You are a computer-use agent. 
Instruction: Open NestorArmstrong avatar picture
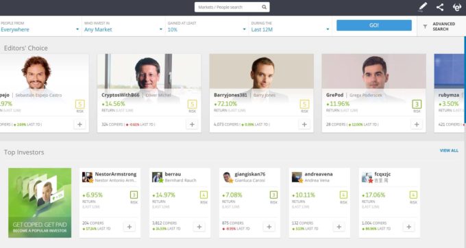tap(88, 177)
